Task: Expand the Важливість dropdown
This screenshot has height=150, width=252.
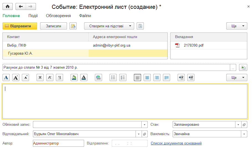Action: [x=244, y=134]
